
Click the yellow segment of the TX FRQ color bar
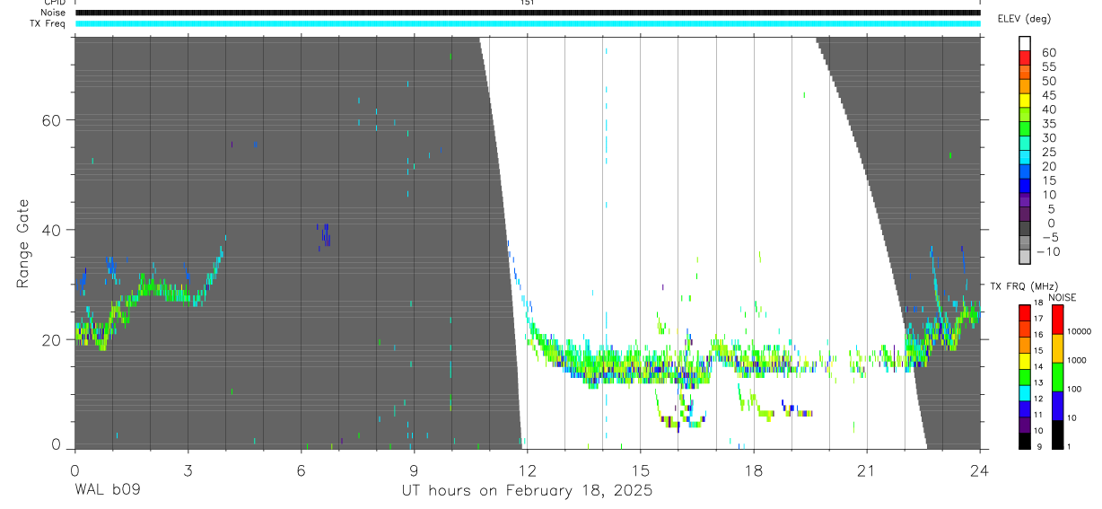coord(1025,360)
